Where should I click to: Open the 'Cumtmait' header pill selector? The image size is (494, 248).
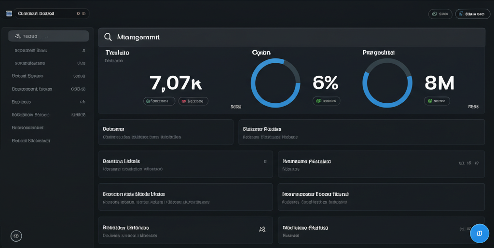52,14
